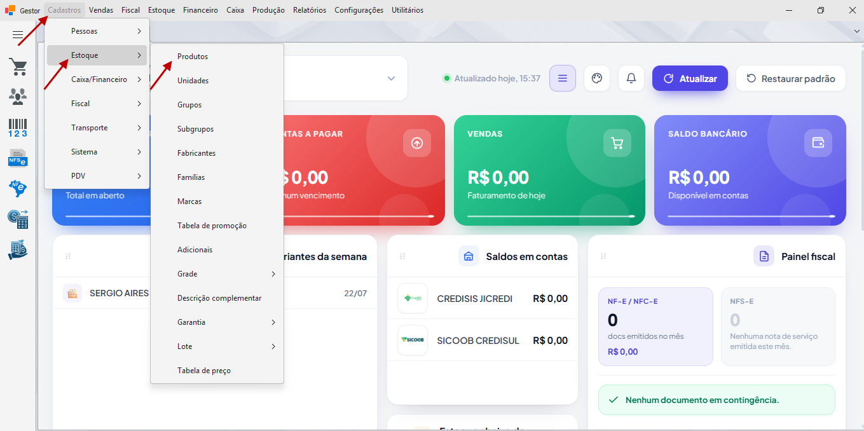Click the SICOOB CREDISUL bank logo
This screenshot has height=431, width=864.
(x=413, y=340)
